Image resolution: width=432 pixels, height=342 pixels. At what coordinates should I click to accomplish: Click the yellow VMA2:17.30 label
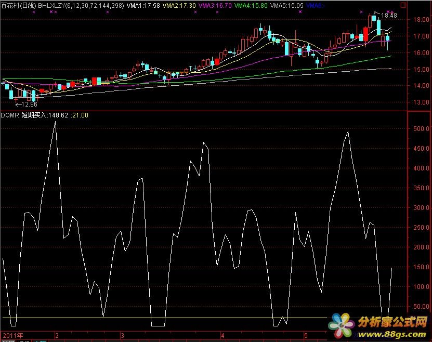coord(179,6)
